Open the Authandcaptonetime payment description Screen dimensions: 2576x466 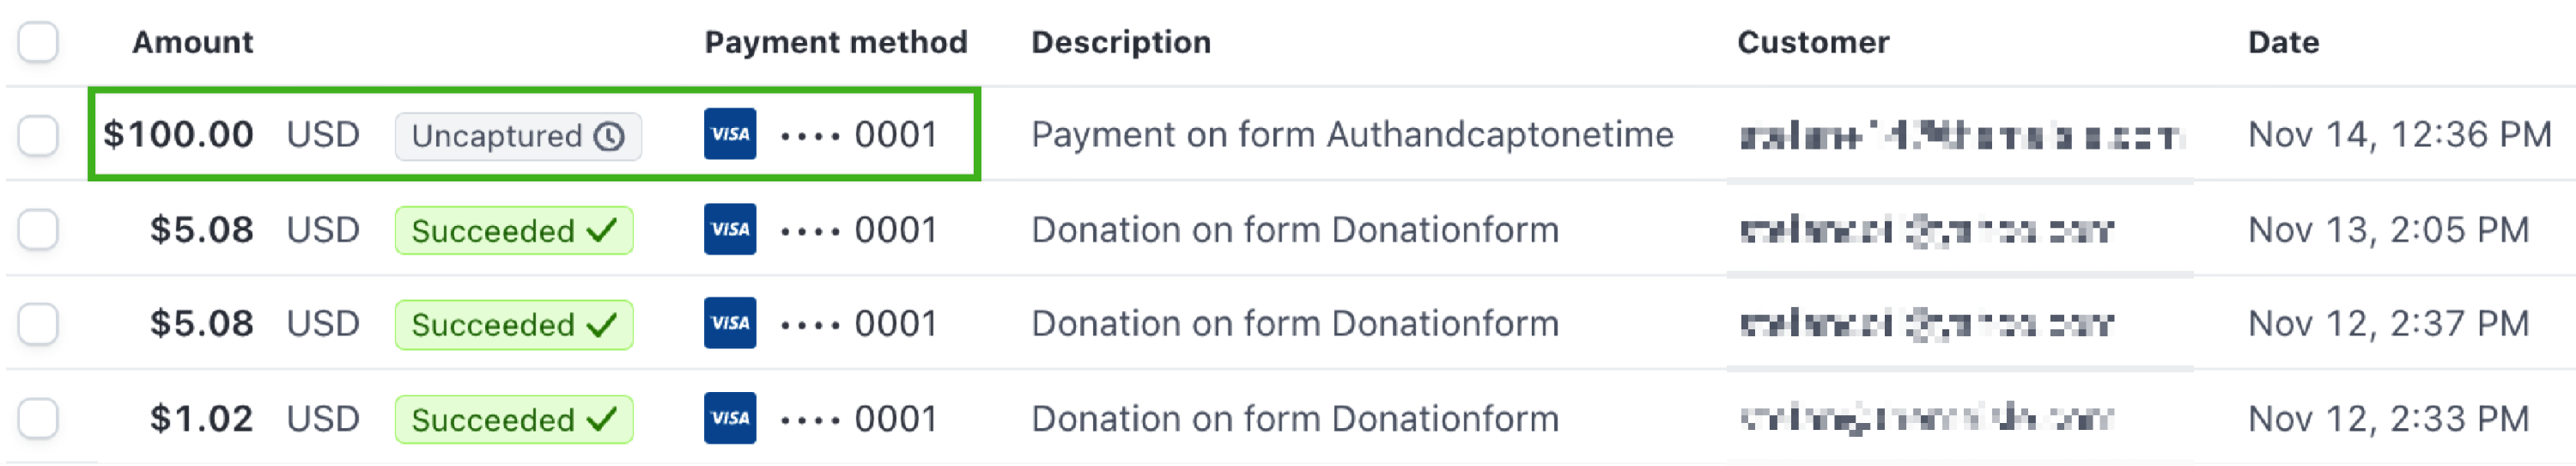pos(1352,134)
